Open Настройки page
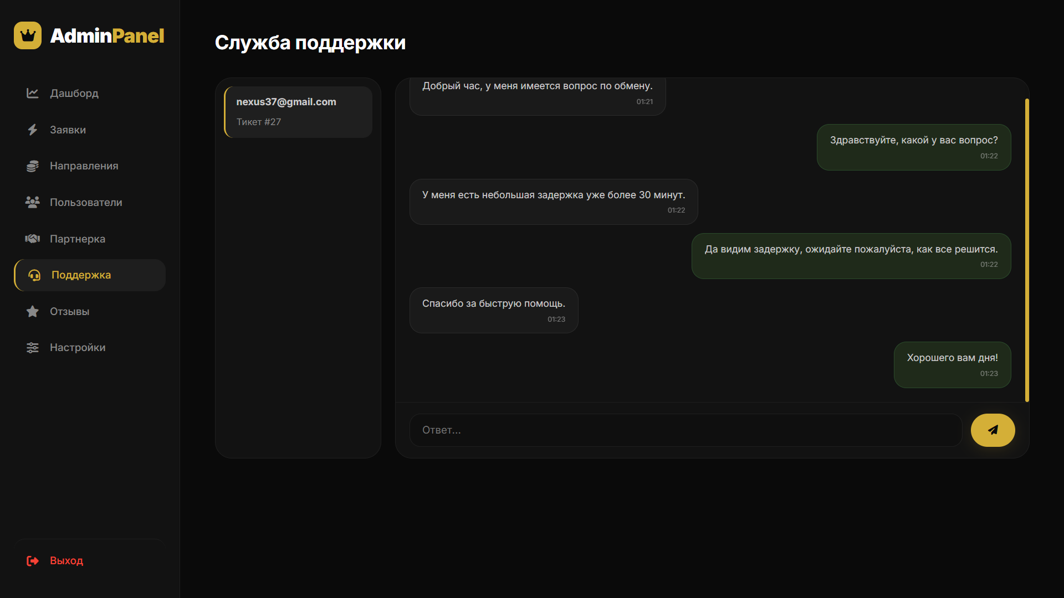This screenshot has width=1064, height=598. click(90, 348)
